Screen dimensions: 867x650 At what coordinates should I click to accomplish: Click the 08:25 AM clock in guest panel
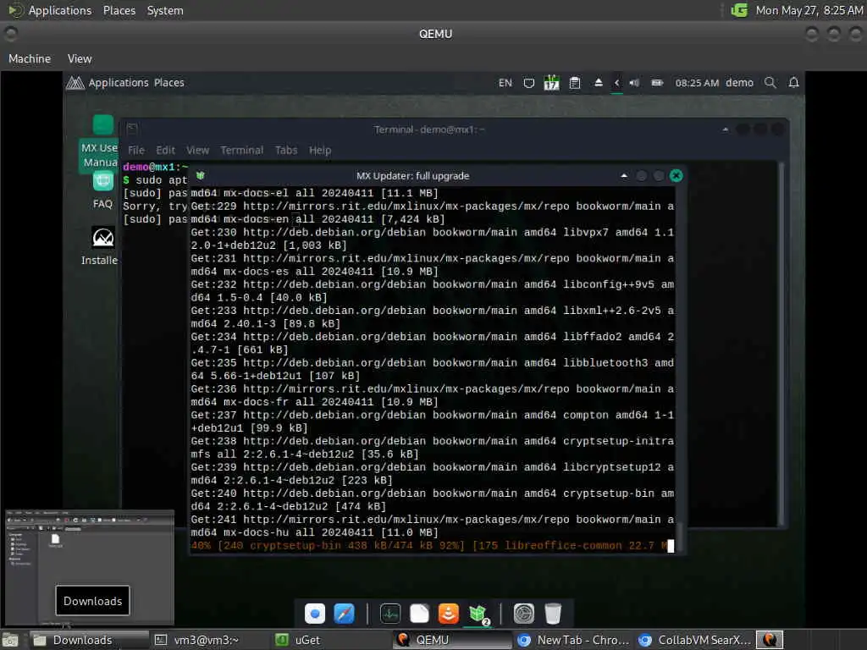tap(697, 83)
